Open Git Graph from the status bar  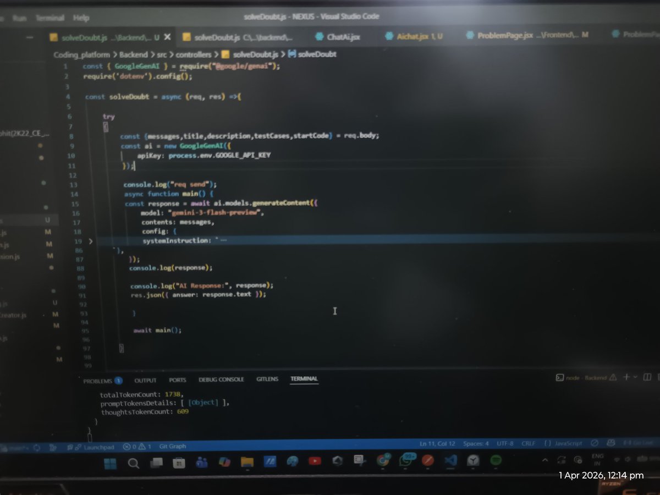173,447
